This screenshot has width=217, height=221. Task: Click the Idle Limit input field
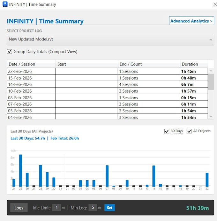point(57,208)
